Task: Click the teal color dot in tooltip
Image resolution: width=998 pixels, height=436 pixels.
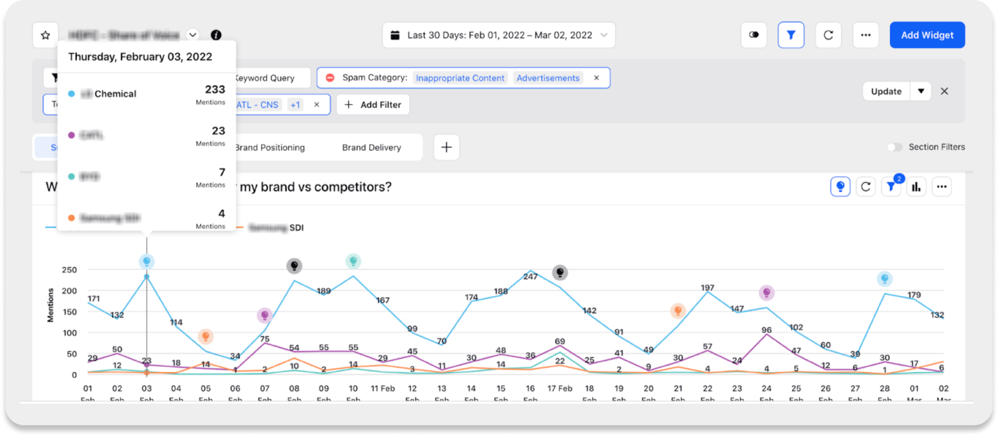Action: 71,176
